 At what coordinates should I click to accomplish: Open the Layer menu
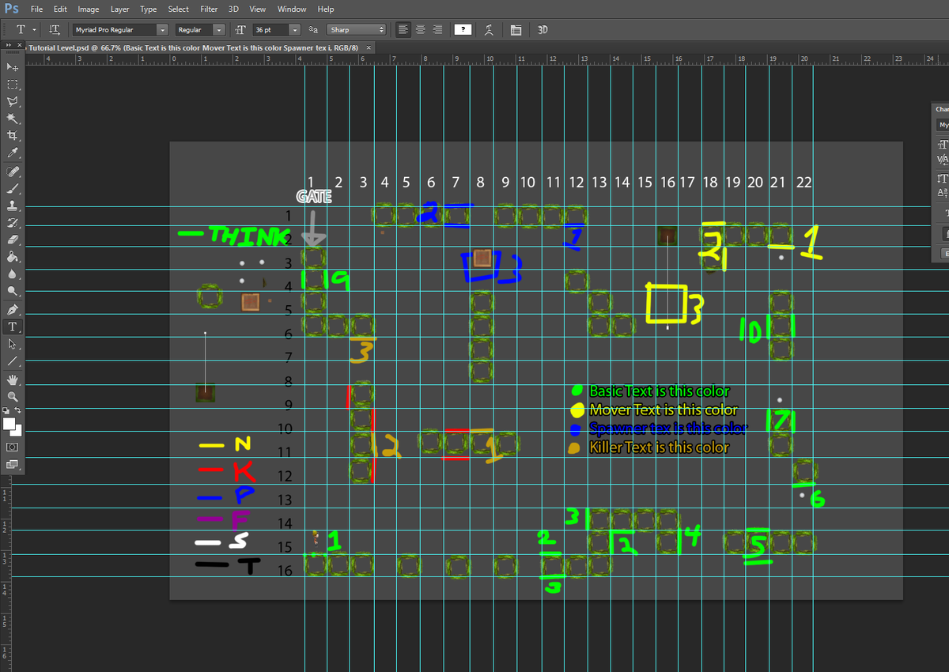pos(119,9)
